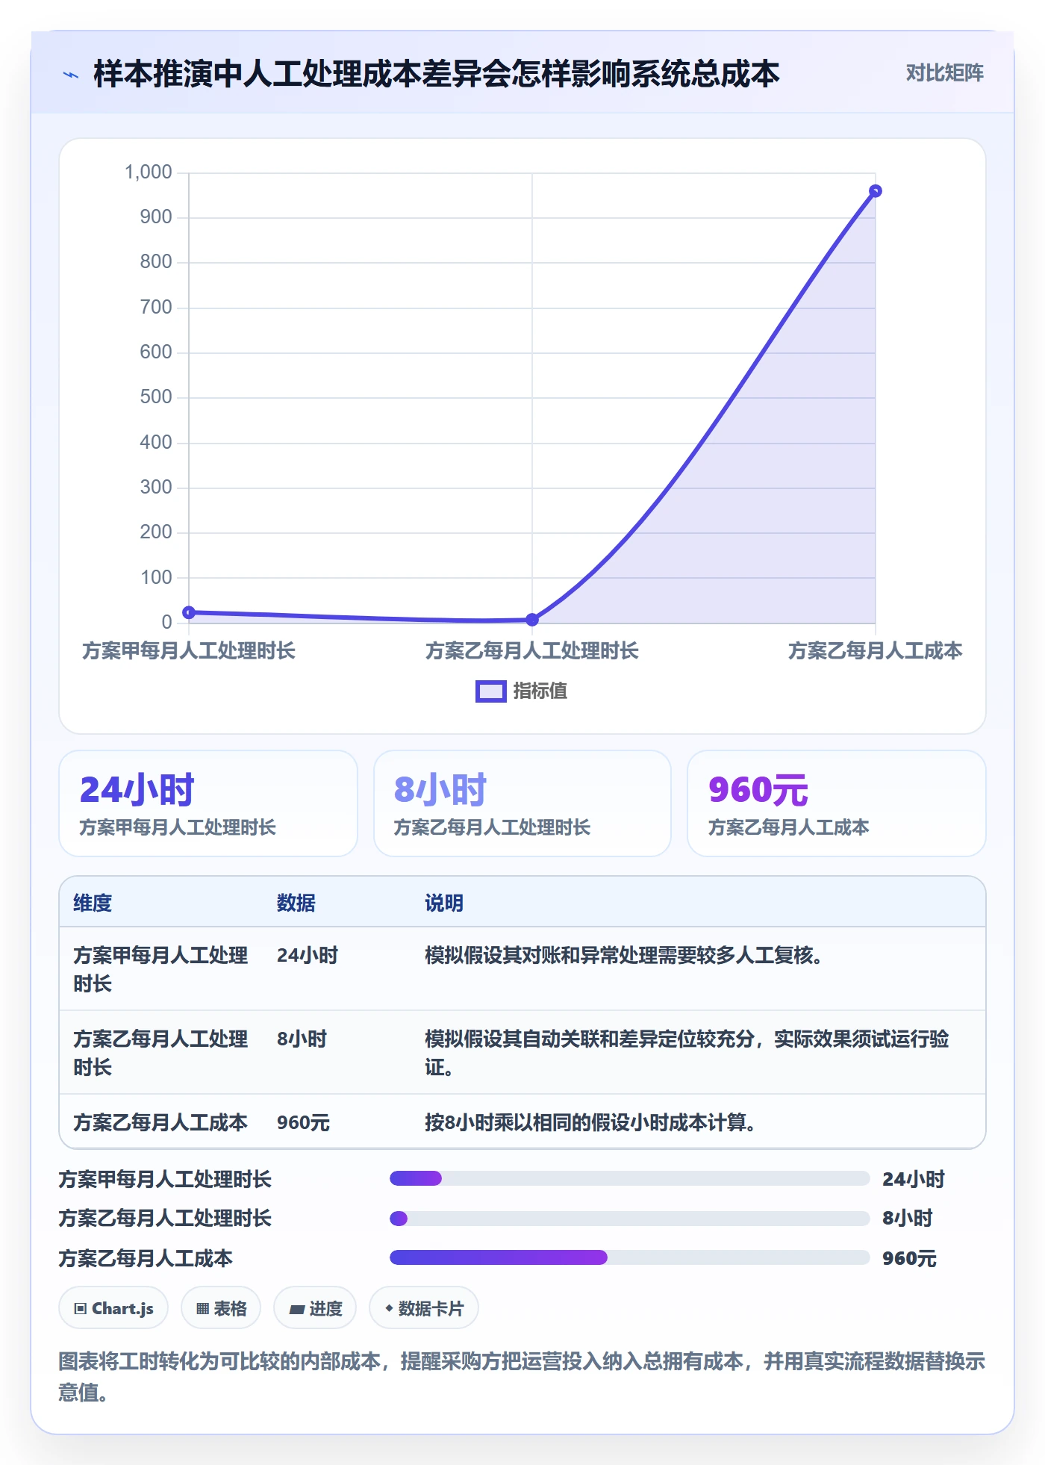Screen dimensions: 1045x1465
Task: Select the Chart.js tag chip
Action: point(113,1308)
